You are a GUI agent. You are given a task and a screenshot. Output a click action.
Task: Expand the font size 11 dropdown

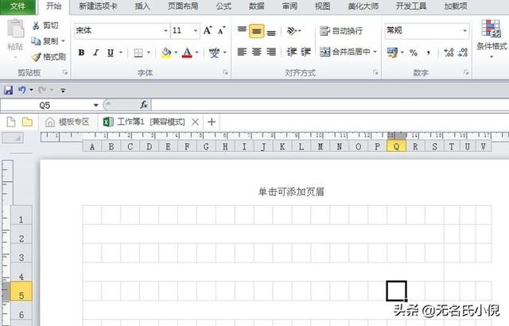[x=196, y=31]
